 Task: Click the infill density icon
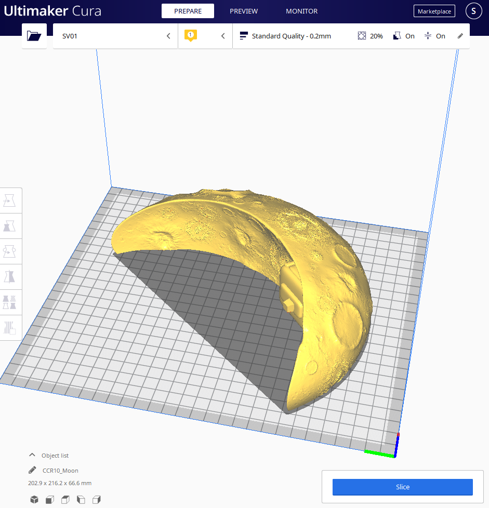tap(362, 36)
